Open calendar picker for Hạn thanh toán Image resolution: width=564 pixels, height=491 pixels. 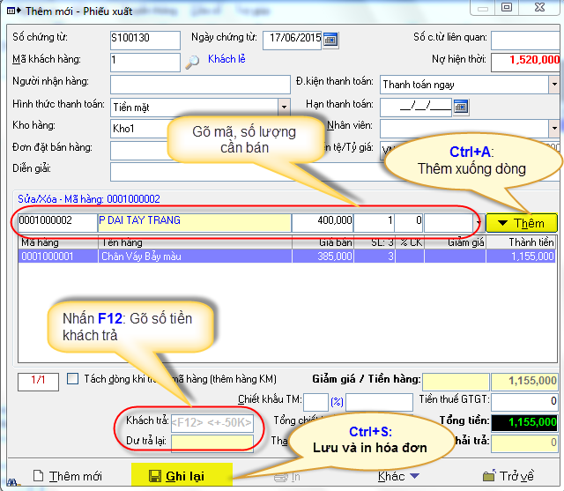(460, 107)
